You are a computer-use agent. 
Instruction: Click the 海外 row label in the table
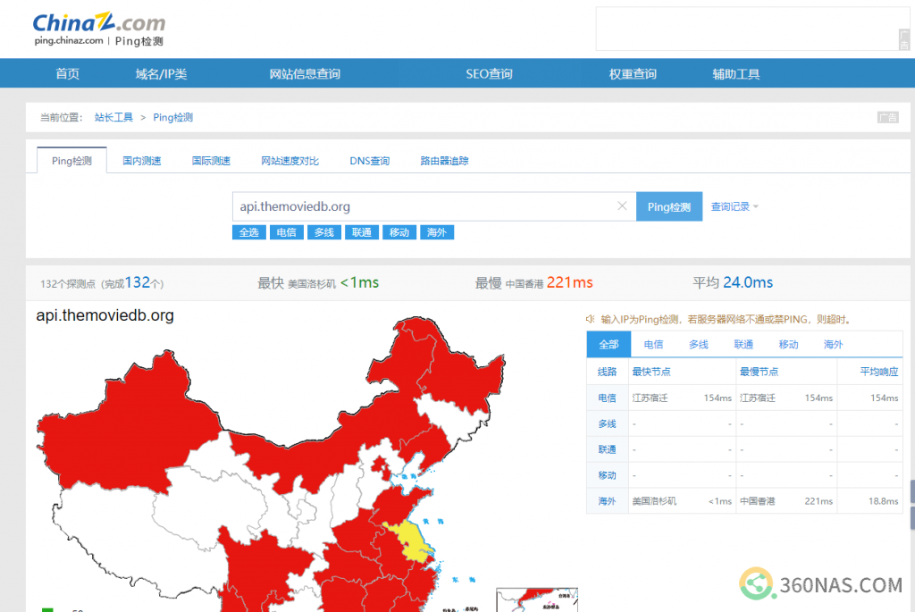(607, 501)
